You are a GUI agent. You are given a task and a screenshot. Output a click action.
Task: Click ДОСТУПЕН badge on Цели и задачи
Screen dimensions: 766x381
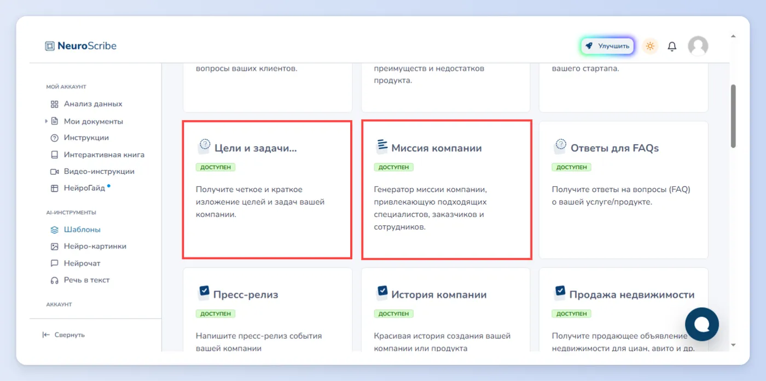pyautogui.click(x=216, y=167)
